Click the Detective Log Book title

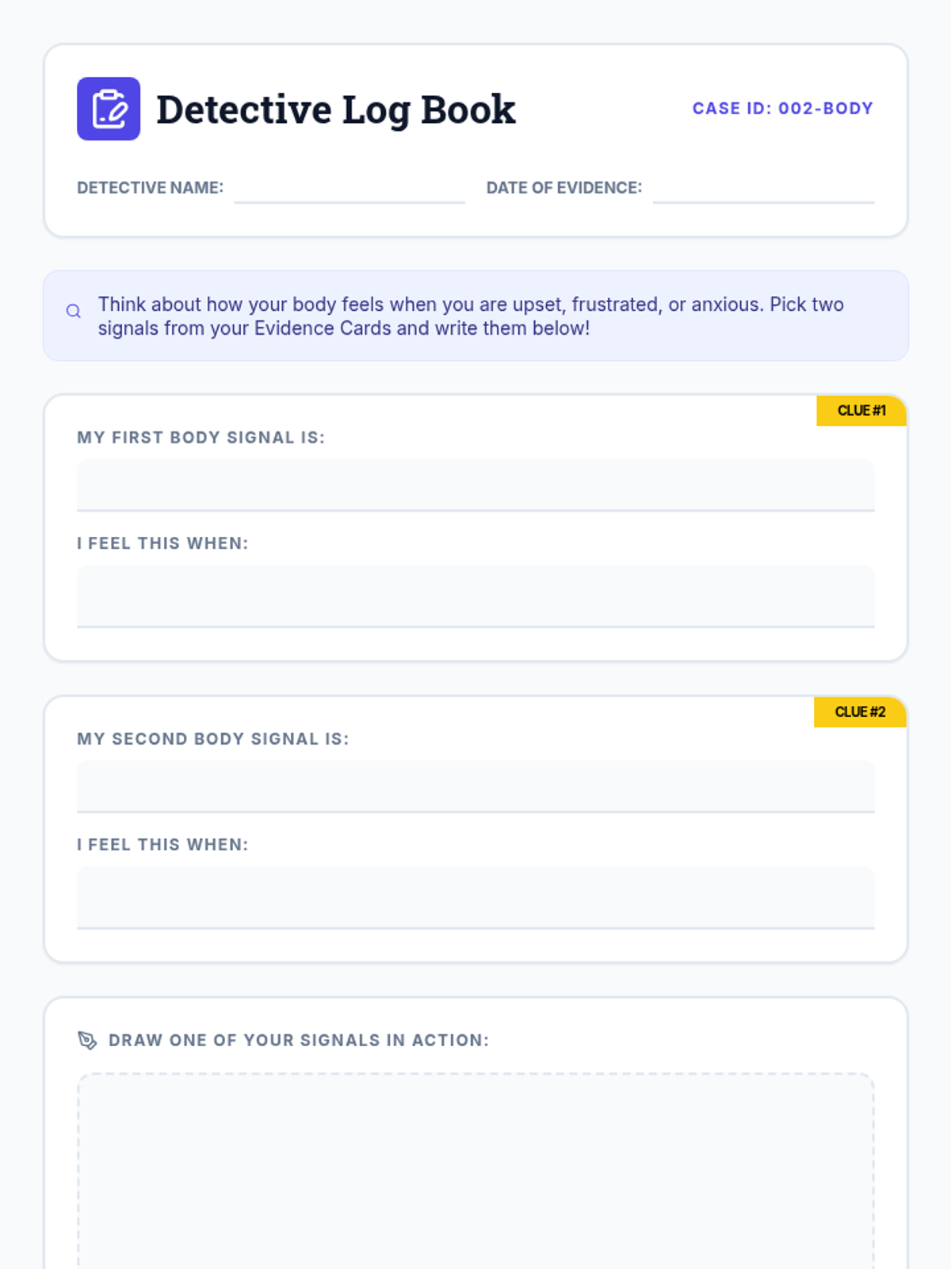tap(336, 109)
